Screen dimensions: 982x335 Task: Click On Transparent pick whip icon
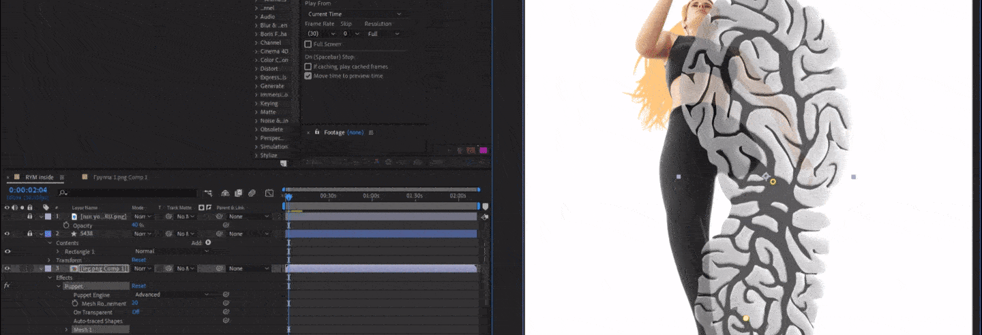tap(226, 312)
